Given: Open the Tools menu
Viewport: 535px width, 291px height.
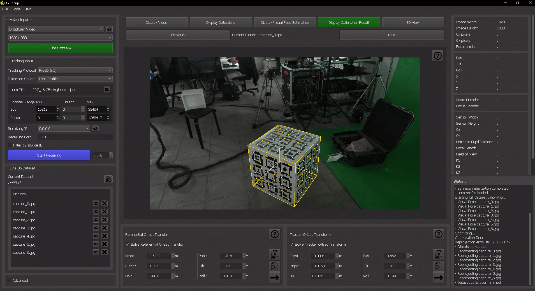Looking at the screenshot, I should (x=16, y=9).
